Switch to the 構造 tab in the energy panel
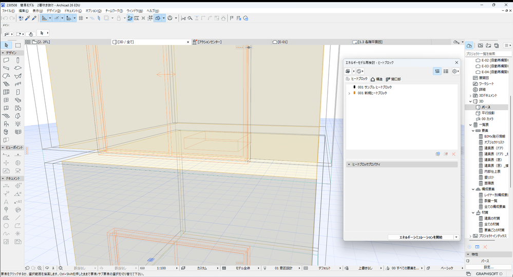The image size is (513, 277). tap(376, 79)
